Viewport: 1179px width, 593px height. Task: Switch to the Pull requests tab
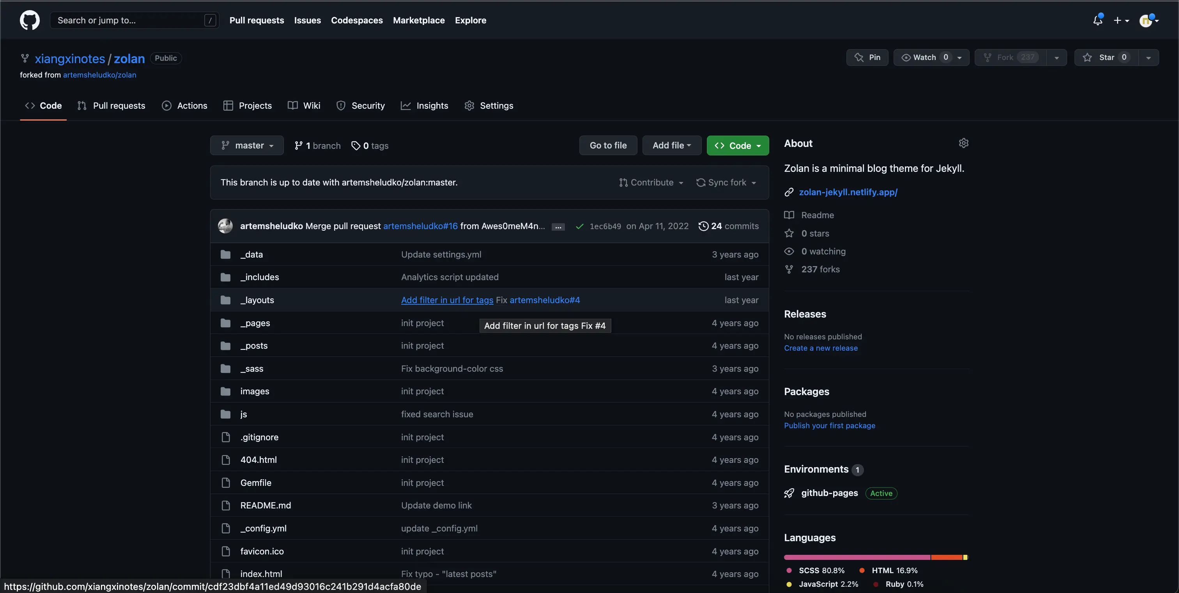tap(111, 105)
